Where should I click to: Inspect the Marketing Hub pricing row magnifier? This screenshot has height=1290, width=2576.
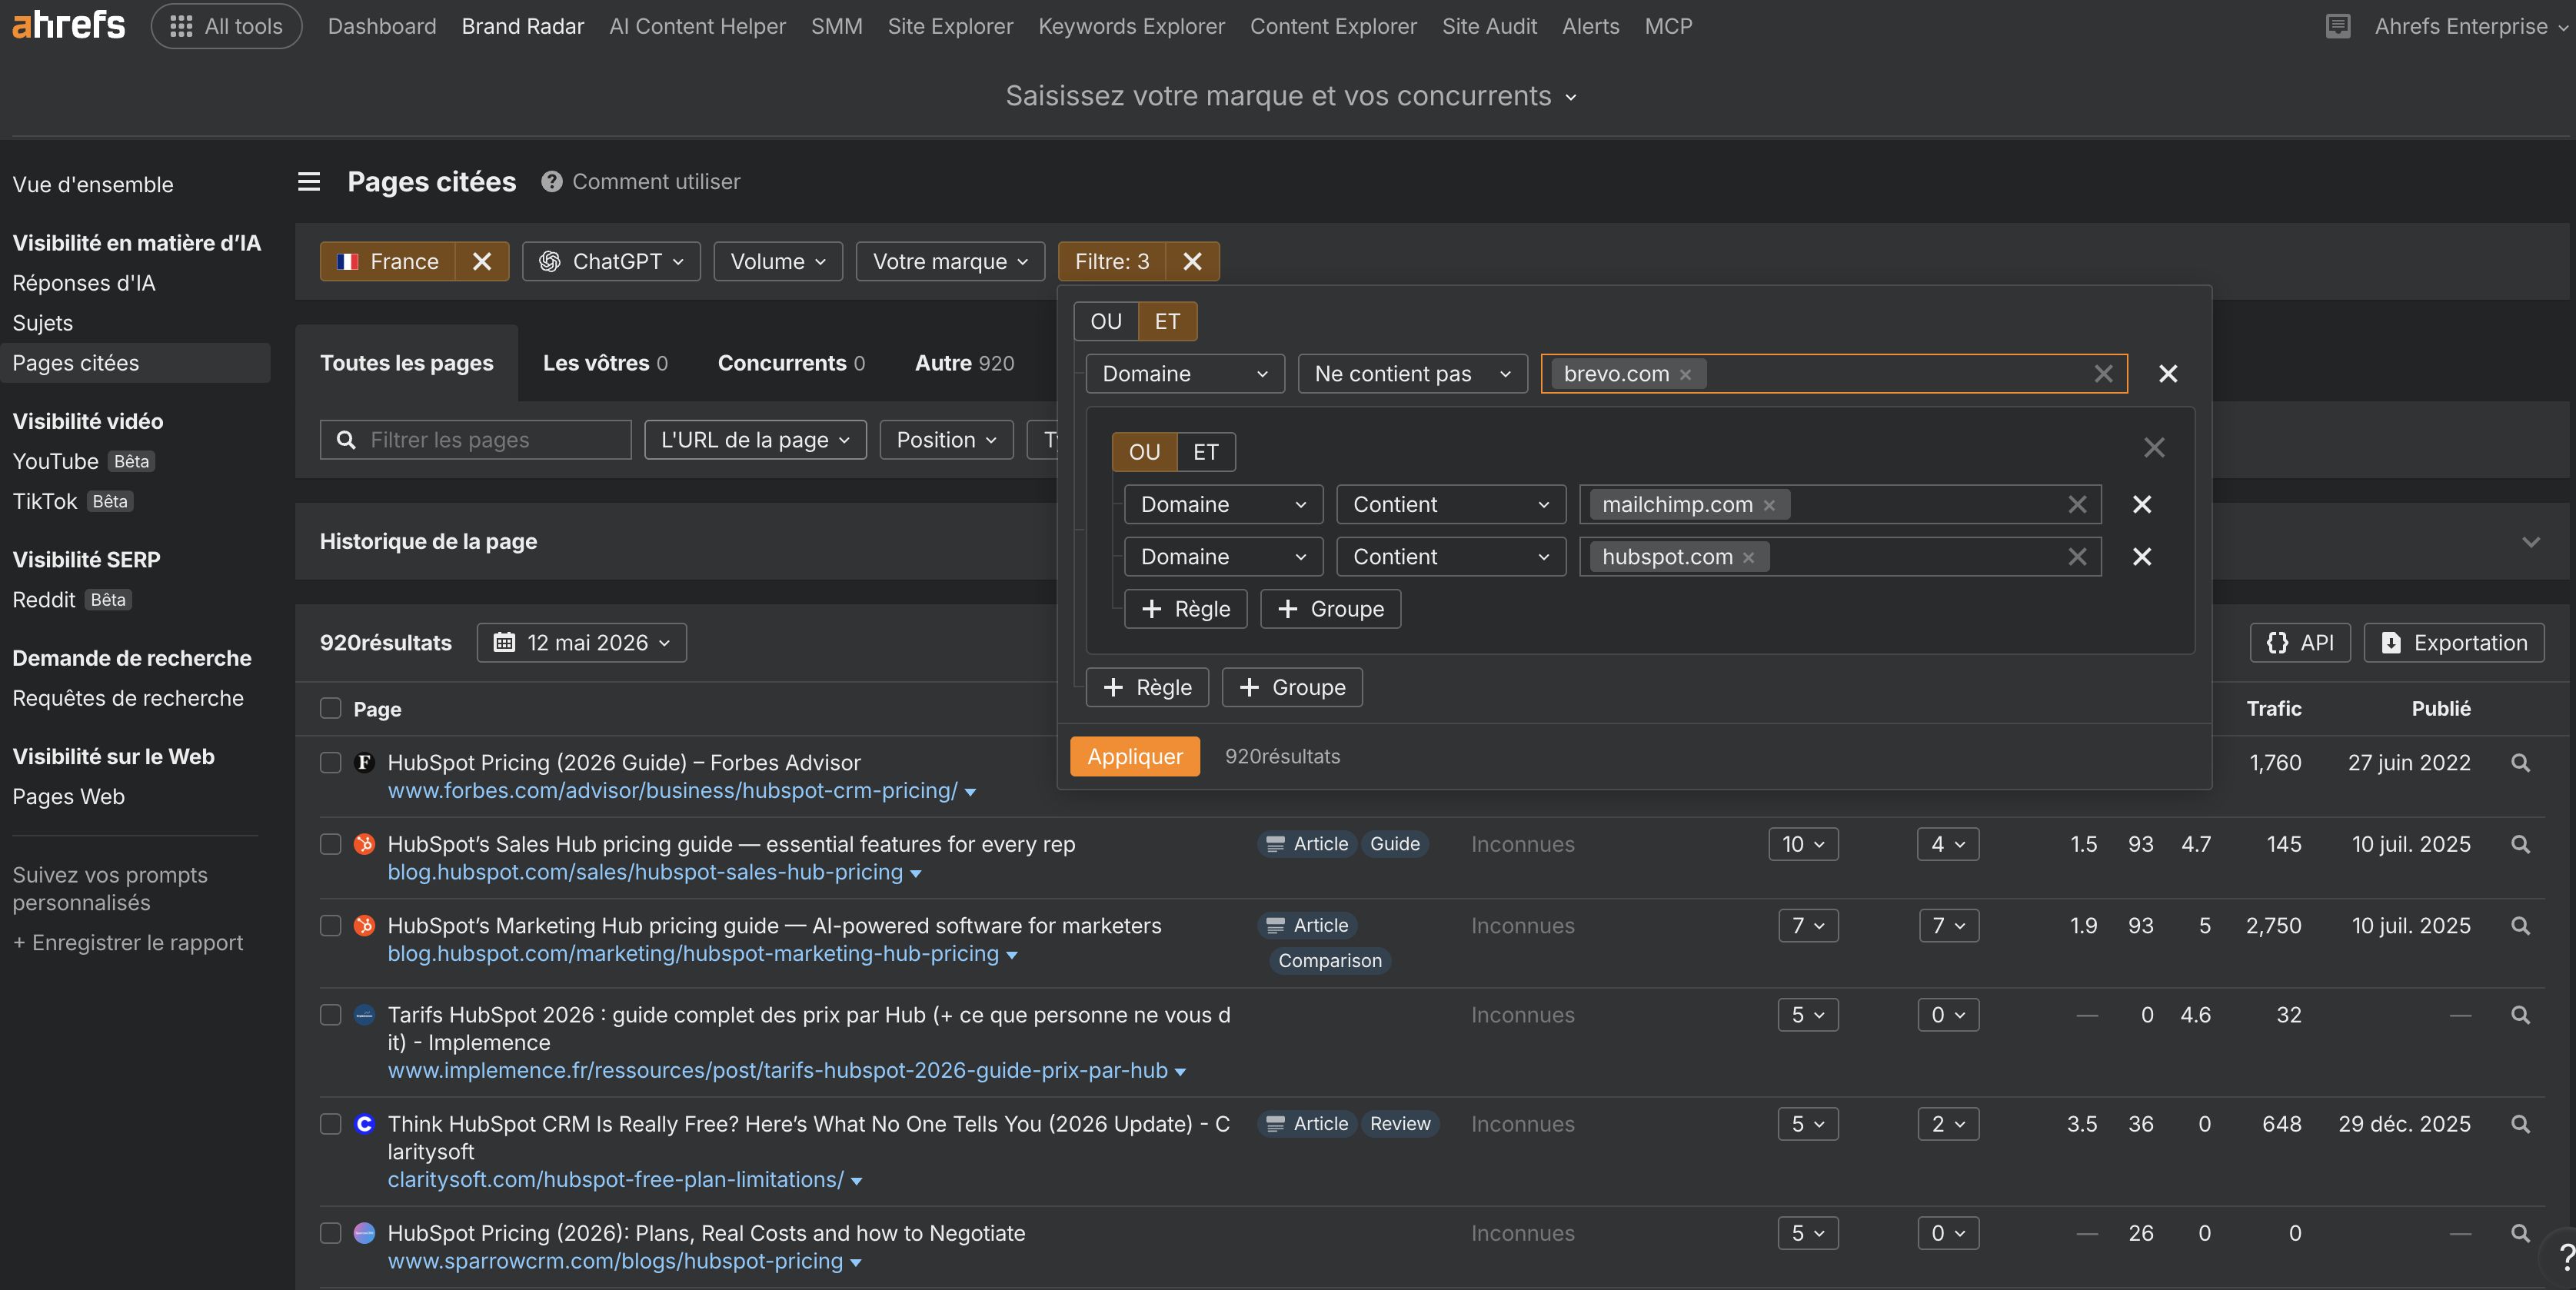[2520, 927]
